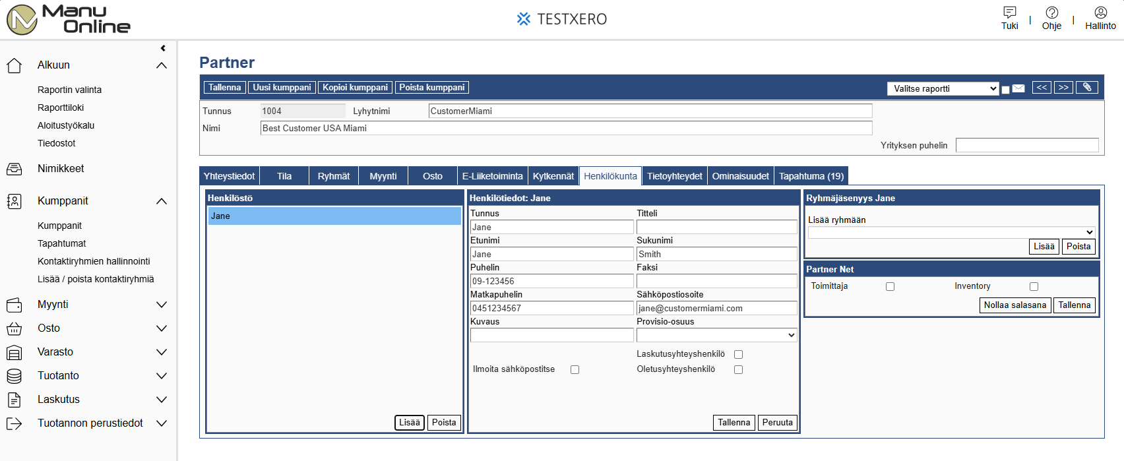Open Raportin valinta link
Viewport: 1124px width, 461px height.
(69, 90)
